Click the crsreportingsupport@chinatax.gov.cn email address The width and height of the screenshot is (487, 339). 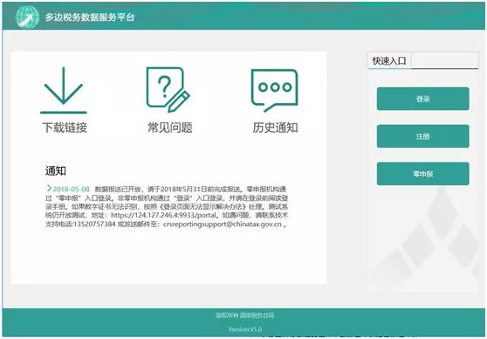223,224
